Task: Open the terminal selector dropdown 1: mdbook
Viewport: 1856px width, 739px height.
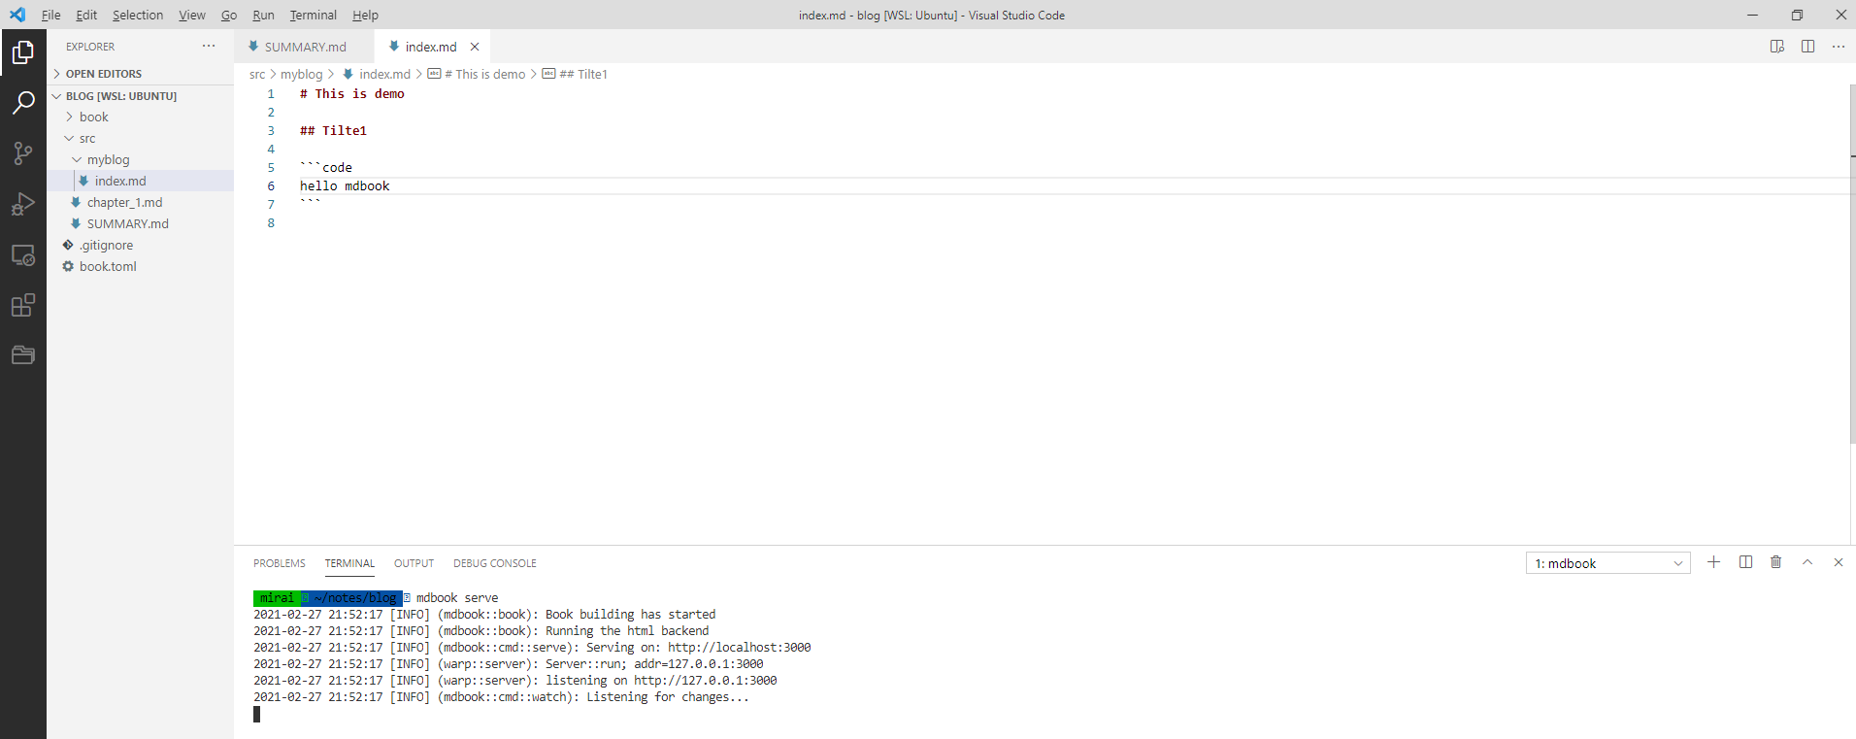Action: click(x=1608, y=563)
